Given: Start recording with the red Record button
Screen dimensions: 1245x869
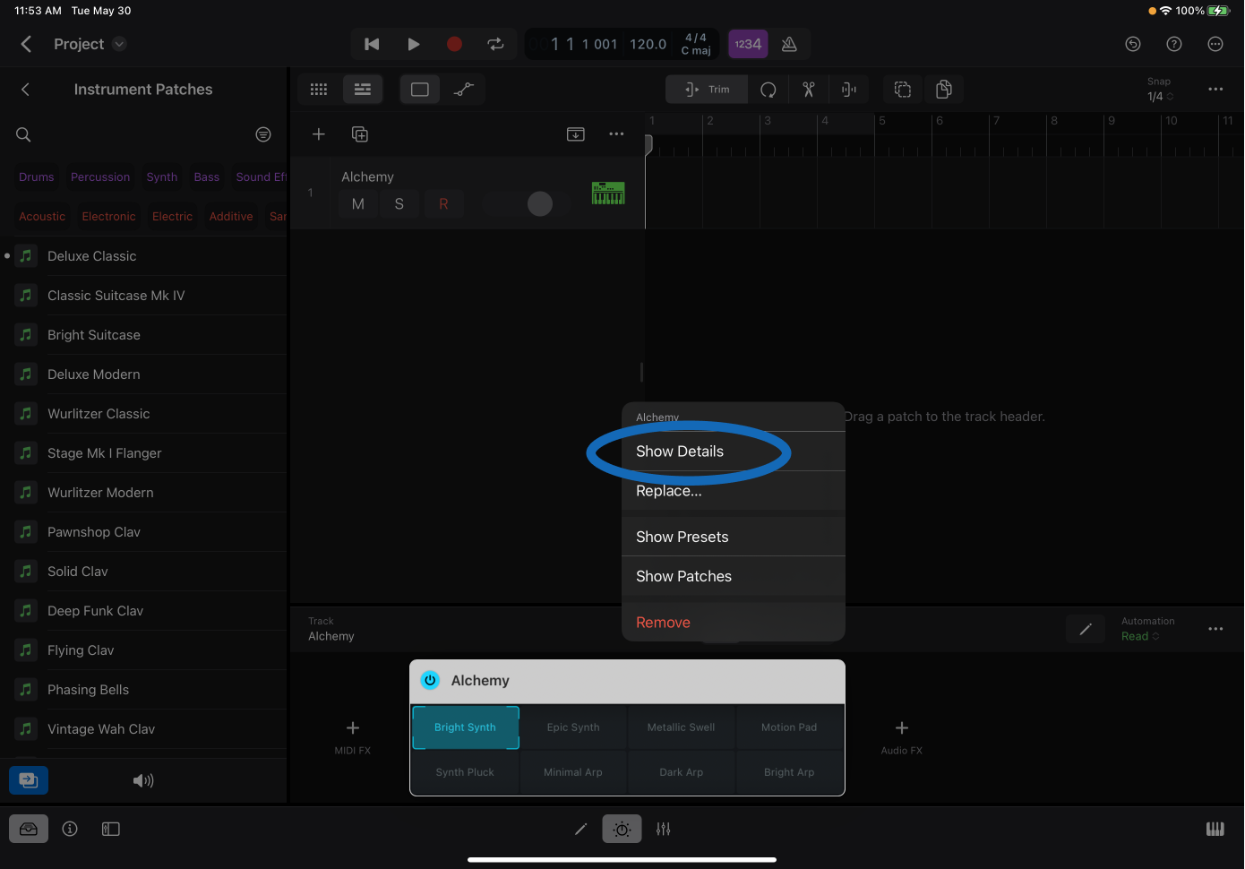Looking at the screenshot, I should point(454,44).
